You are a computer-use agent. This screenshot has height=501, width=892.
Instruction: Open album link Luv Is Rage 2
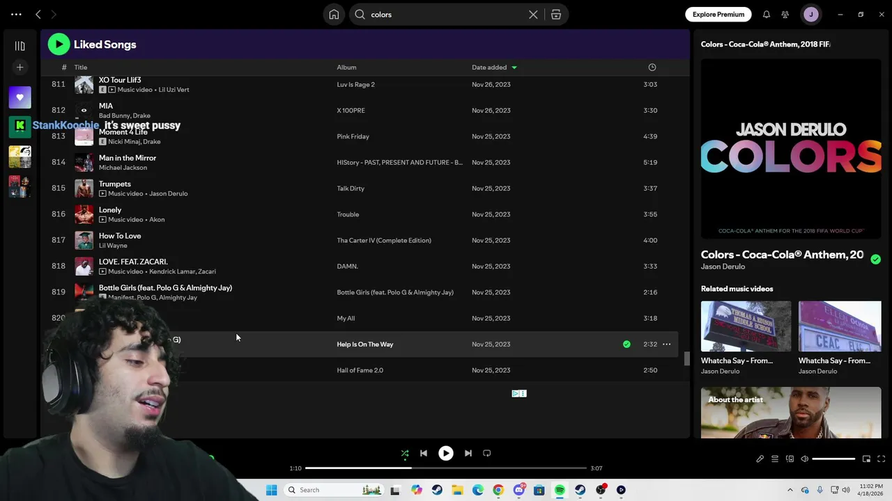(x=355, y=84)
